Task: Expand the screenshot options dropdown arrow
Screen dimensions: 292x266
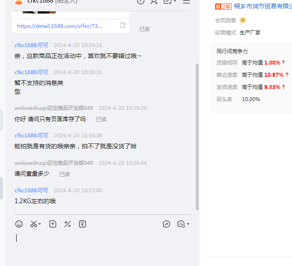Action: tap(40, 225)
